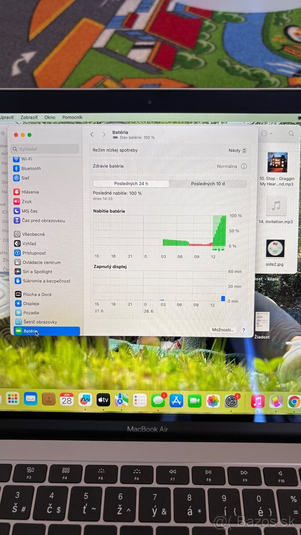This screenshot has height=535, width=301.
Task: Click the Finder window search icon
Action: click(x=291, y=133)
